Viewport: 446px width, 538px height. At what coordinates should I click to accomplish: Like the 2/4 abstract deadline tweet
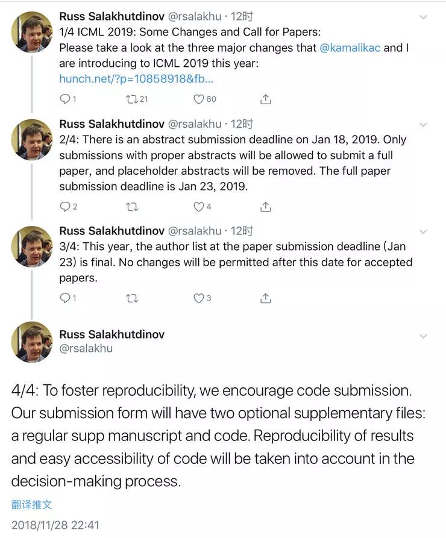click(198, 207)
